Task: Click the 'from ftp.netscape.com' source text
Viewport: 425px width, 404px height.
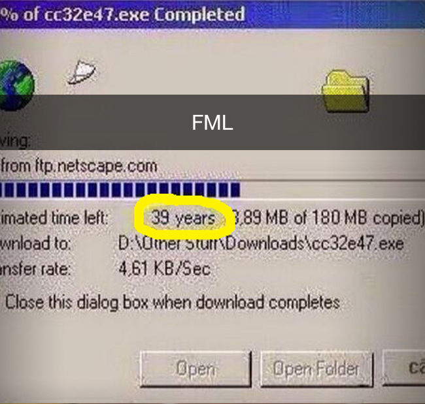Action: [x=78, y=166]
